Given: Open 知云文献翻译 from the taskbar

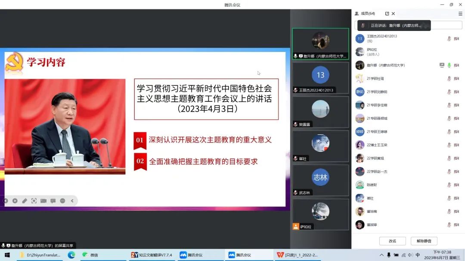Looking at the screenshot, I should (152, 255).
